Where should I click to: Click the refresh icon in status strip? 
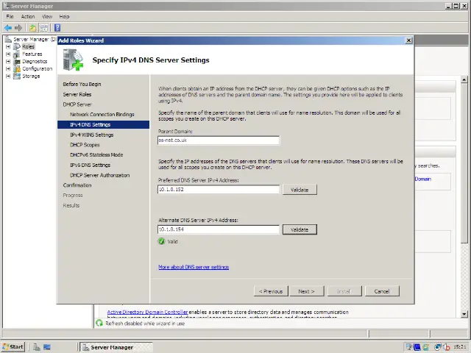coord(99,323)
